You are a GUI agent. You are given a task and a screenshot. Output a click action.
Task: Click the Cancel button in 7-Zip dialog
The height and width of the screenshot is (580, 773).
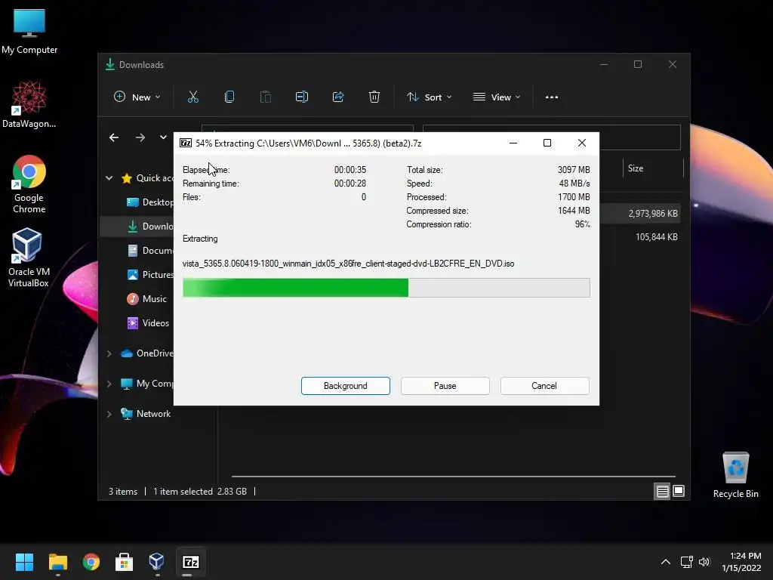(545, 386)
